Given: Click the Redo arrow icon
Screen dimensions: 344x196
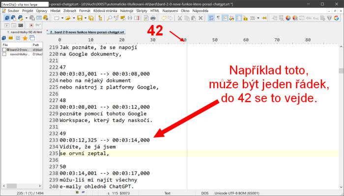Looking at the screenshot, I should point(170,18).
